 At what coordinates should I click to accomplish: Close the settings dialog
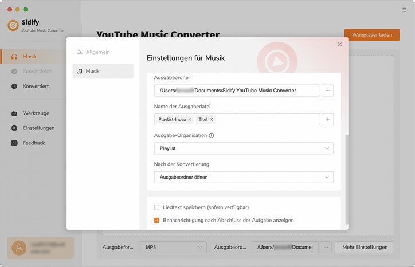point(340,44)
